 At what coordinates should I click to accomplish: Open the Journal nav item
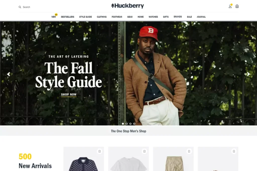tap(201, 17)
